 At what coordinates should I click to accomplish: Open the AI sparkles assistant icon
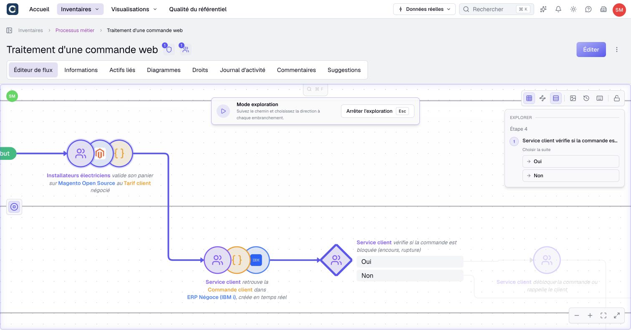[543, 9]
